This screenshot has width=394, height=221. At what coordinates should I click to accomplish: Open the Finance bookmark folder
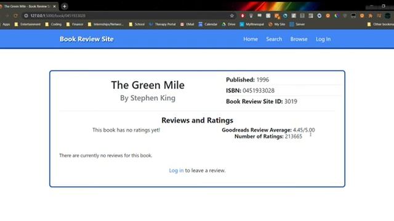point(74,25)
